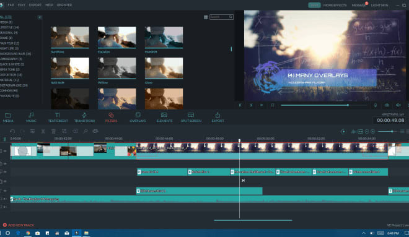Select the Filters panel icon
This screenshot has width=409, height=237.
click(111, 117)
